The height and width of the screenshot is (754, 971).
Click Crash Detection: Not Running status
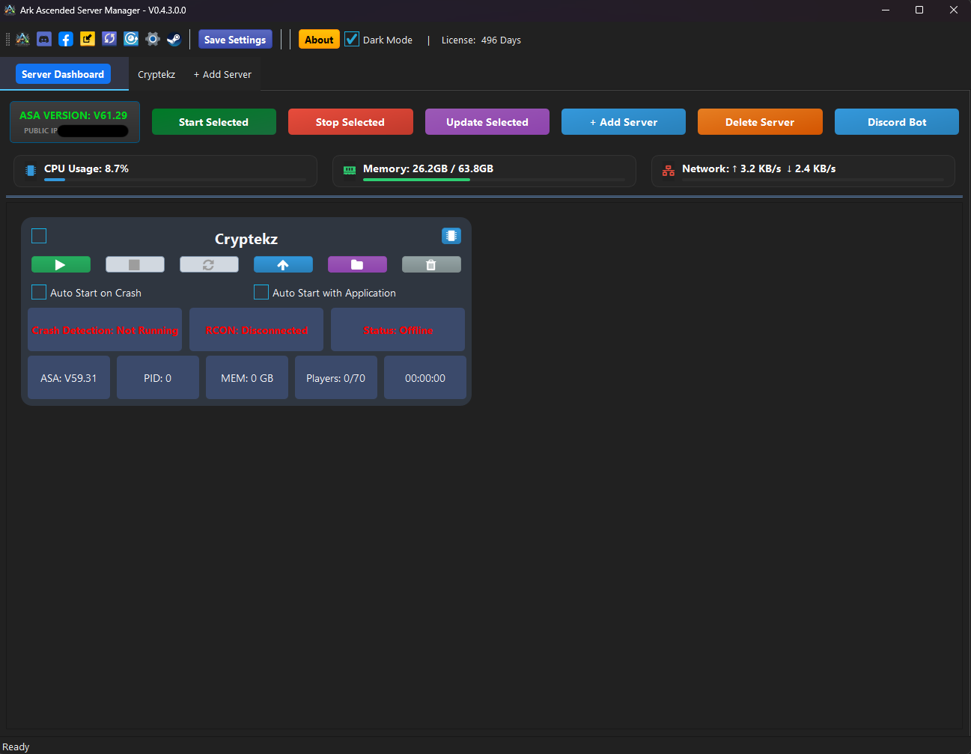pos(105,329)
